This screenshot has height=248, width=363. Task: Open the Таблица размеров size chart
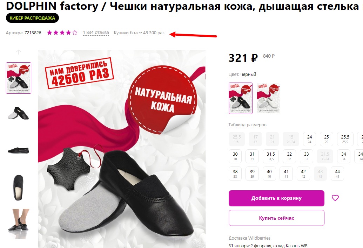pos(247,125)
